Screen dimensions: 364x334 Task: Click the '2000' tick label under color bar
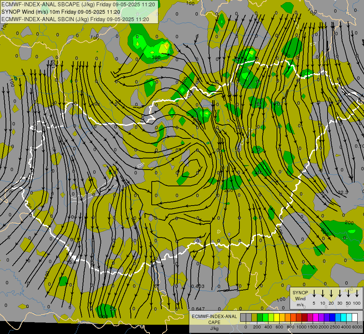point(324,327)
